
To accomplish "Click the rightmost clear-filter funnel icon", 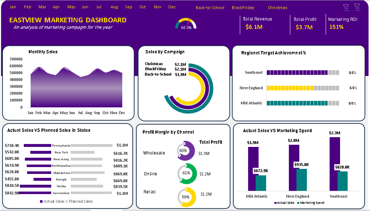I will 357,7.
